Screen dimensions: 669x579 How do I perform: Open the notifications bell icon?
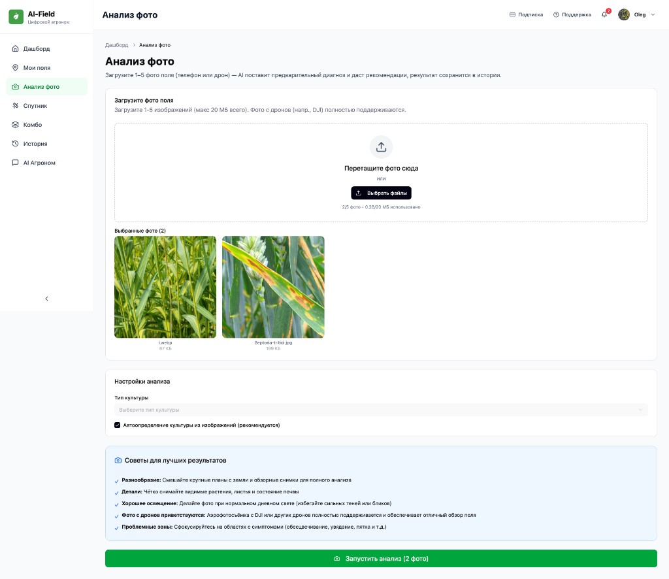[604, 14]
